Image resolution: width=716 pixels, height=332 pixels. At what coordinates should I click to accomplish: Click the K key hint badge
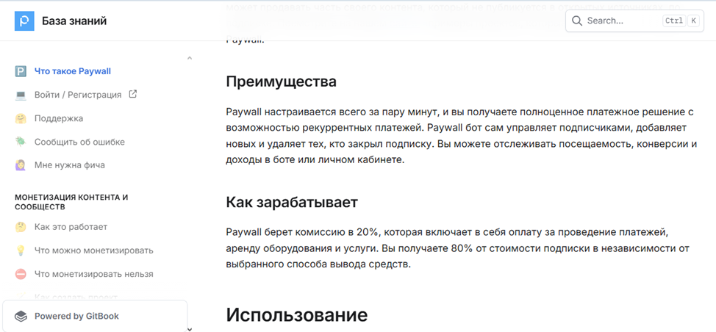693,21
